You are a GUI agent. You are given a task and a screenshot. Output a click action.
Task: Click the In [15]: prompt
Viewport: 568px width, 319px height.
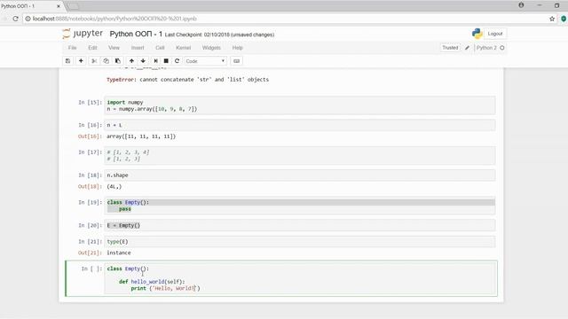pos(91,103)
